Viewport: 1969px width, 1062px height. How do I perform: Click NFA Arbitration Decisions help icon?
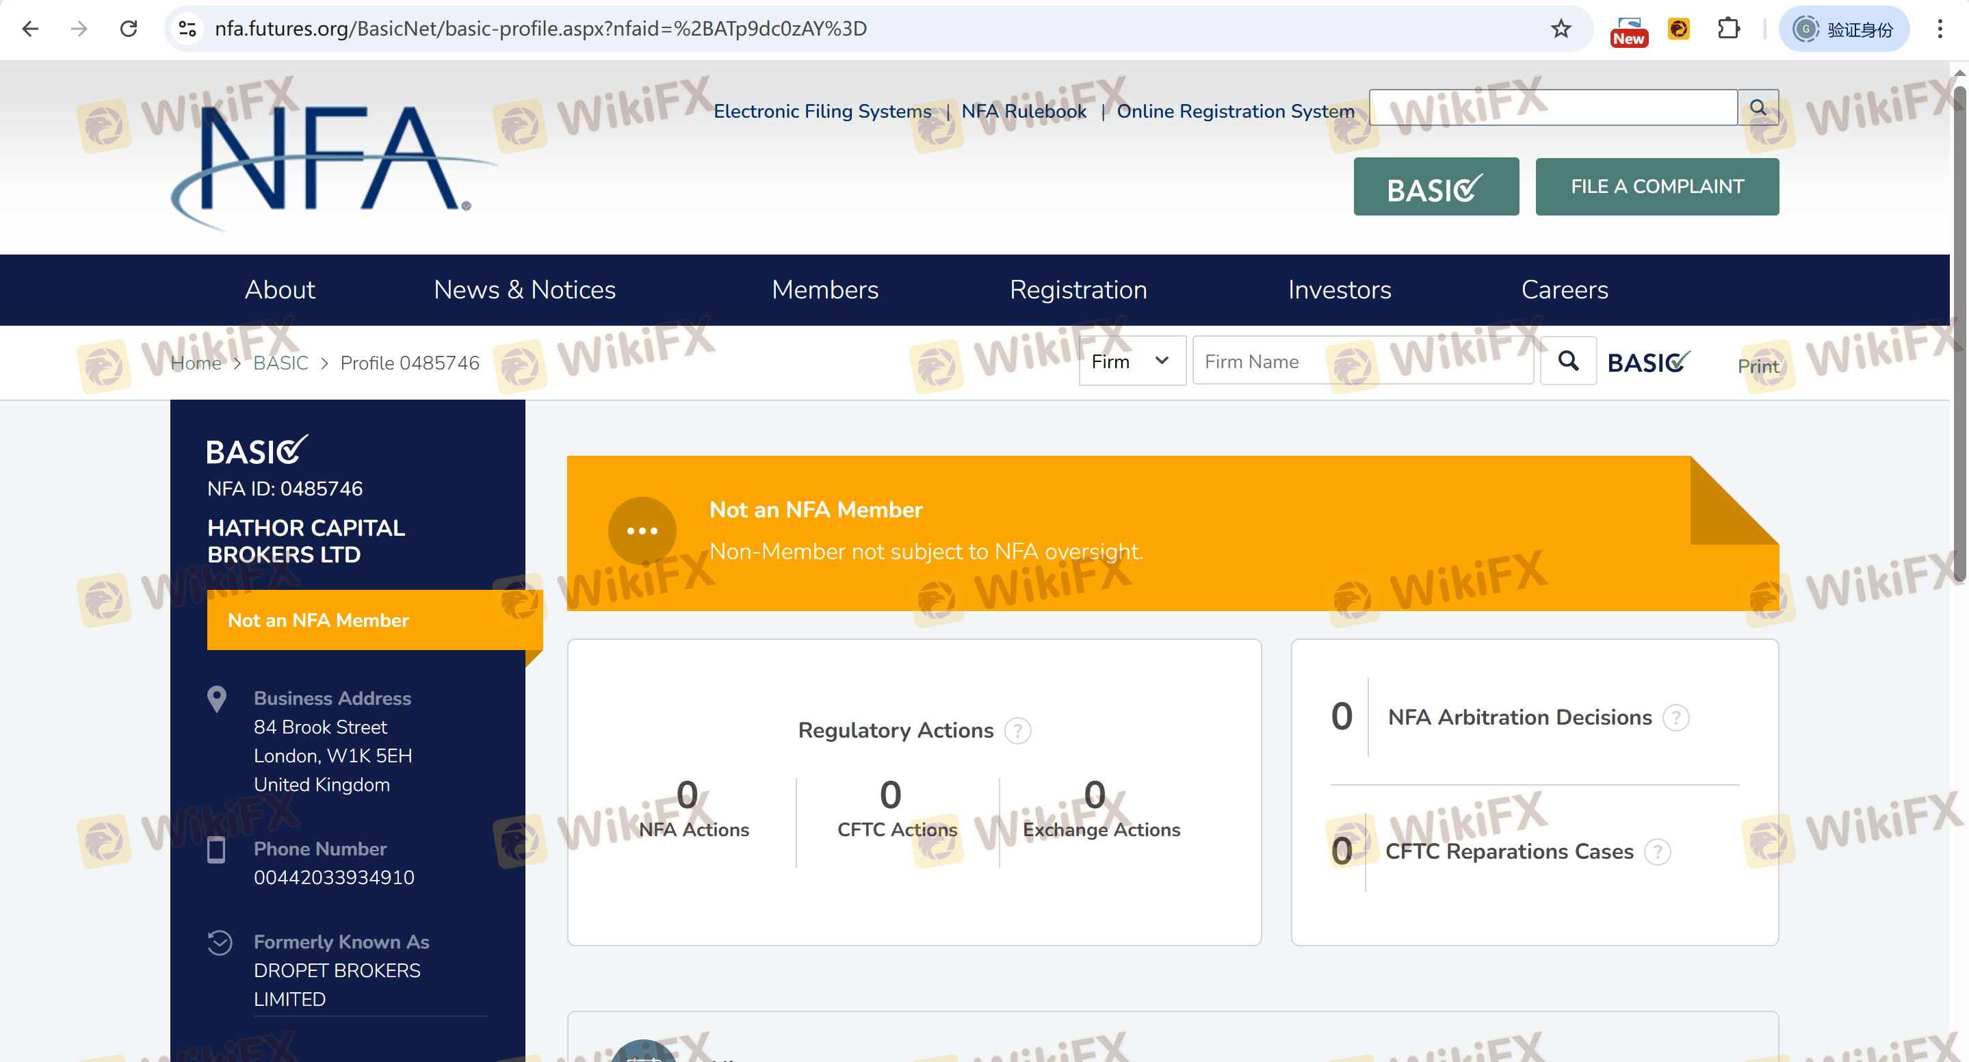coord(1675,717)
